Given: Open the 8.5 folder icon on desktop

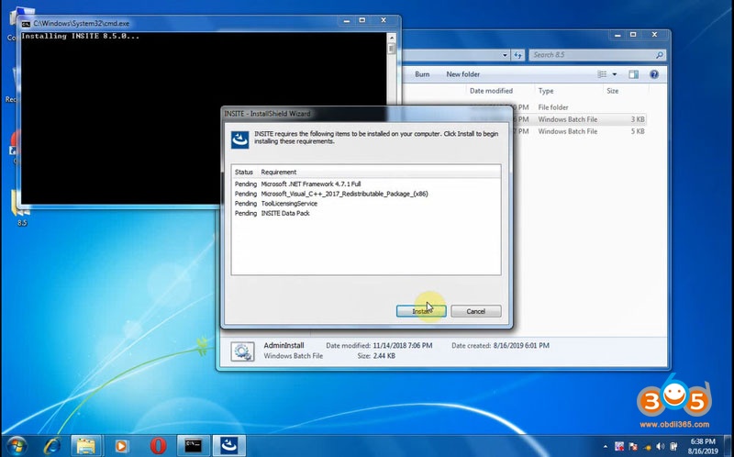Looking at the screenshot, I should click(x=21, y=208).
